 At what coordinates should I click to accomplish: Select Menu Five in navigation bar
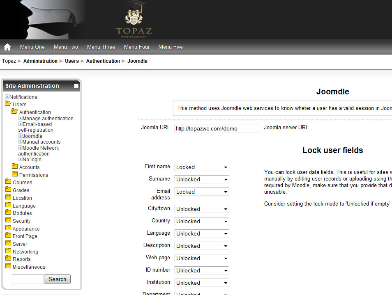pos(171,47)
